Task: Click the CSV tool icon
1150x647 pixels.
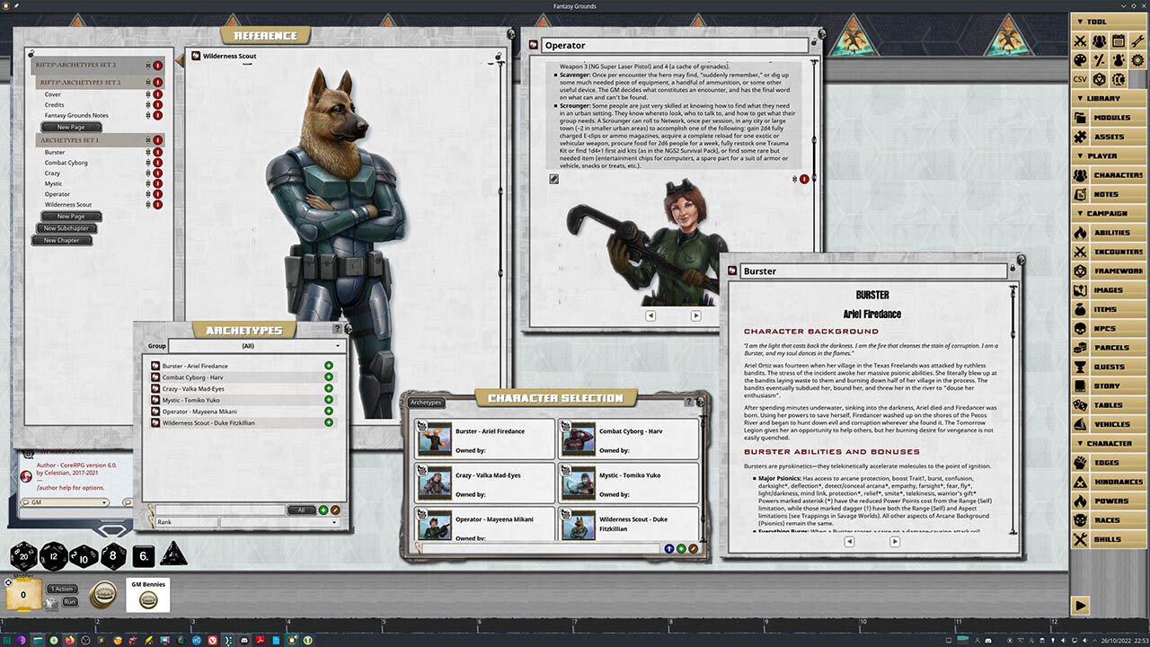Action: click(1080, 79)
